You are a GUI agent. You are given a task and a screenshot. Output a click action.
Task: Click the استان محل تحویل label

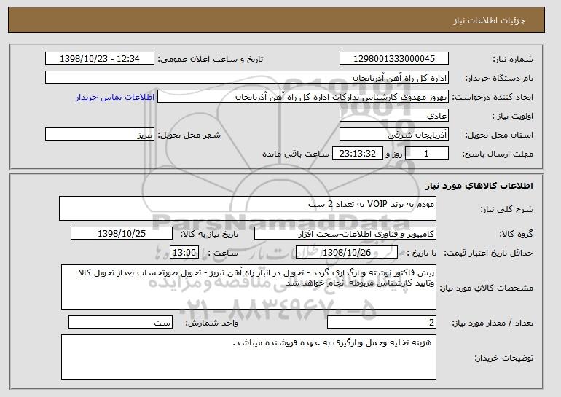coord(499,135)
